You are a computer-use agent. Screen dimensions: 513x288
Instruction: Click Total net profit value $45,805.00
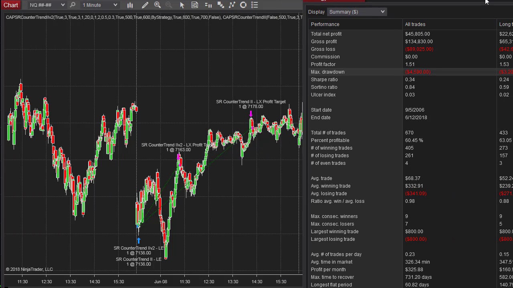(x=417, y=34)
